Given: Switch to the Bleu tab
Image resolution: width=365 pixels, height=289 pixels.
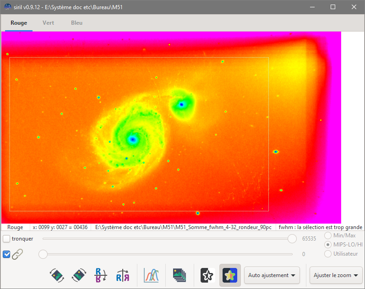Looking at the screenshot, I should coord(76,23).
